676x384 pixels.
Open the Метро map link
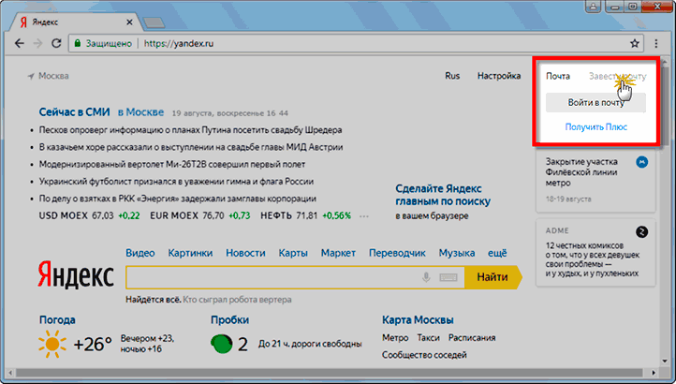pos(395,338)
